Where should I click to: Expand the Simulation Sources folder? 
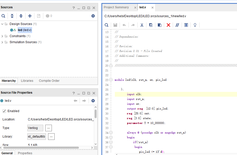click(x=2, y=42)
